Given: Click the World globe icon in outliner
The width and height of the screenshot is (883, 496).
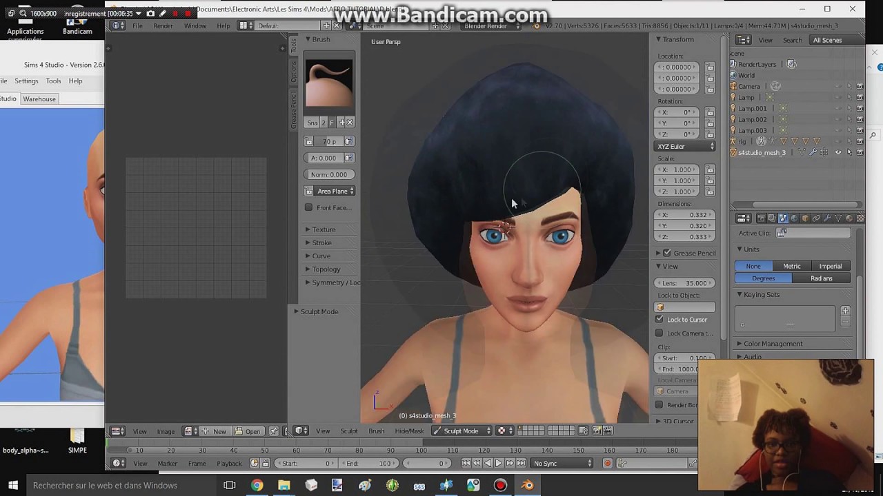Looking at the screenshot, I should (x=733, y=75).
